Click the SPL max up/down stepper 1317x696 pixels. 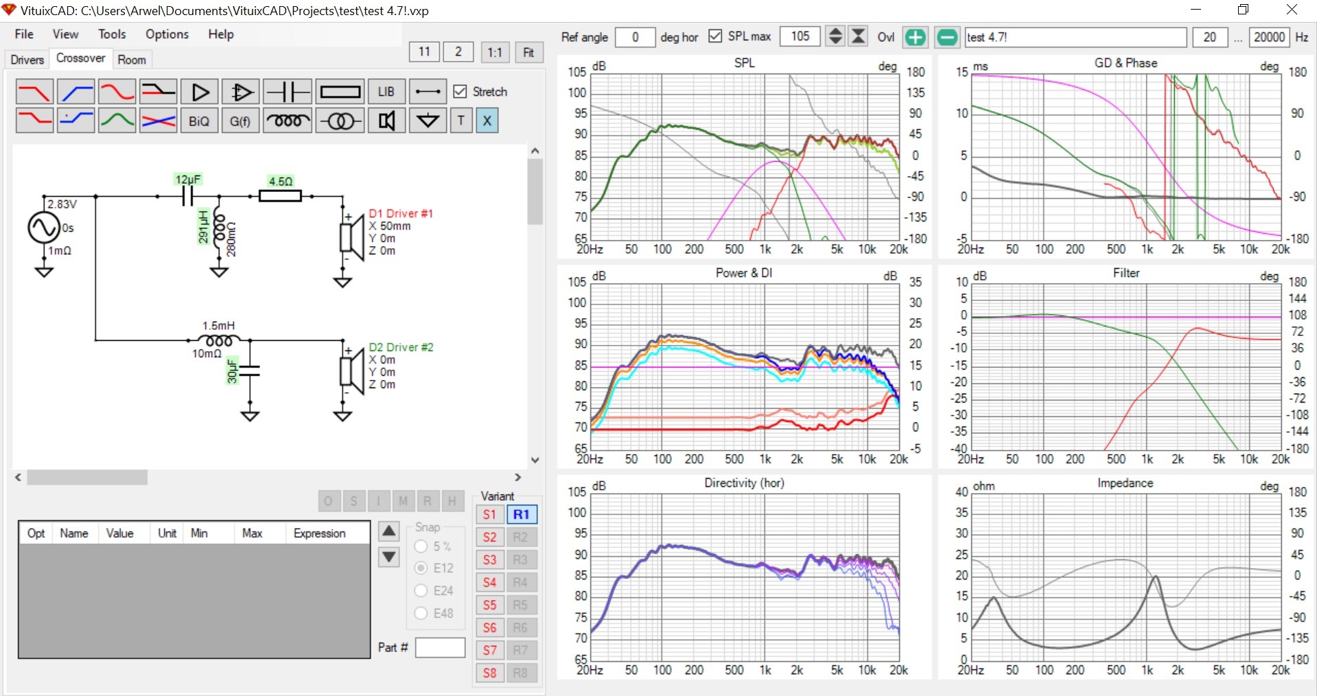pos(835,36)
